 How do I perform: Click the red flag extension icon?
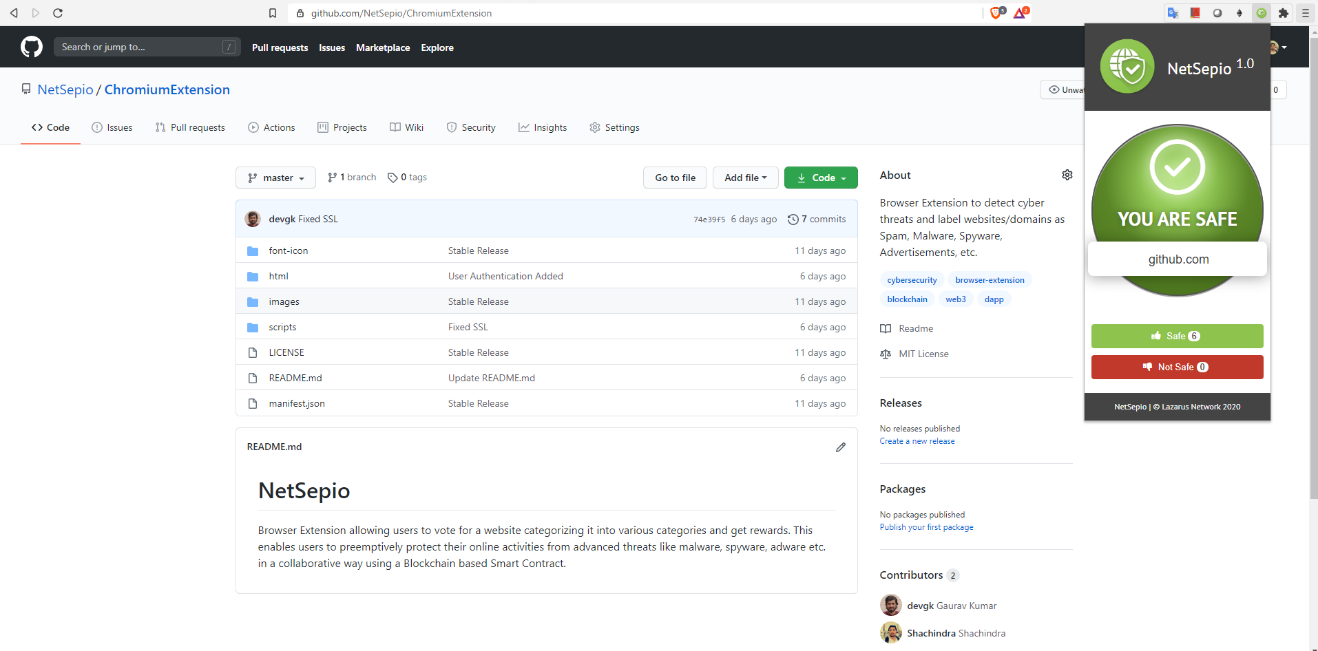coord(1195,13)
